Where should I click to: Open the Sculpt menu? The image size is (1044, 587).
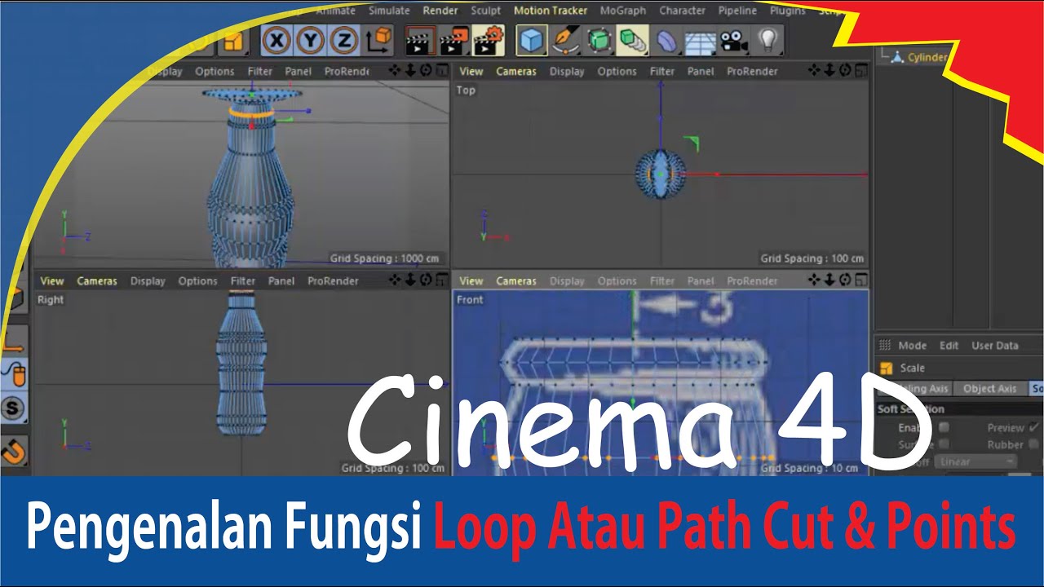(x=486, y=11)
